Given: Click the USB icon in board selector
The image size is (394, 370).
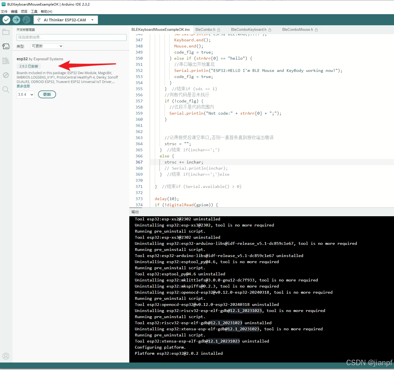Looking at the screenshot, I should coord(39,20).
